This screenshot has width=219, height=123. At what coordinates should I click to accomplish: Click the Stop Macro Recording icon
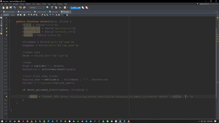pos(59,15)
